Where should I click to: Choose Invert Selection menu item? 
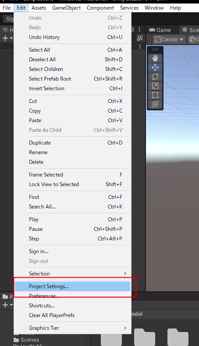coord(72,88)
